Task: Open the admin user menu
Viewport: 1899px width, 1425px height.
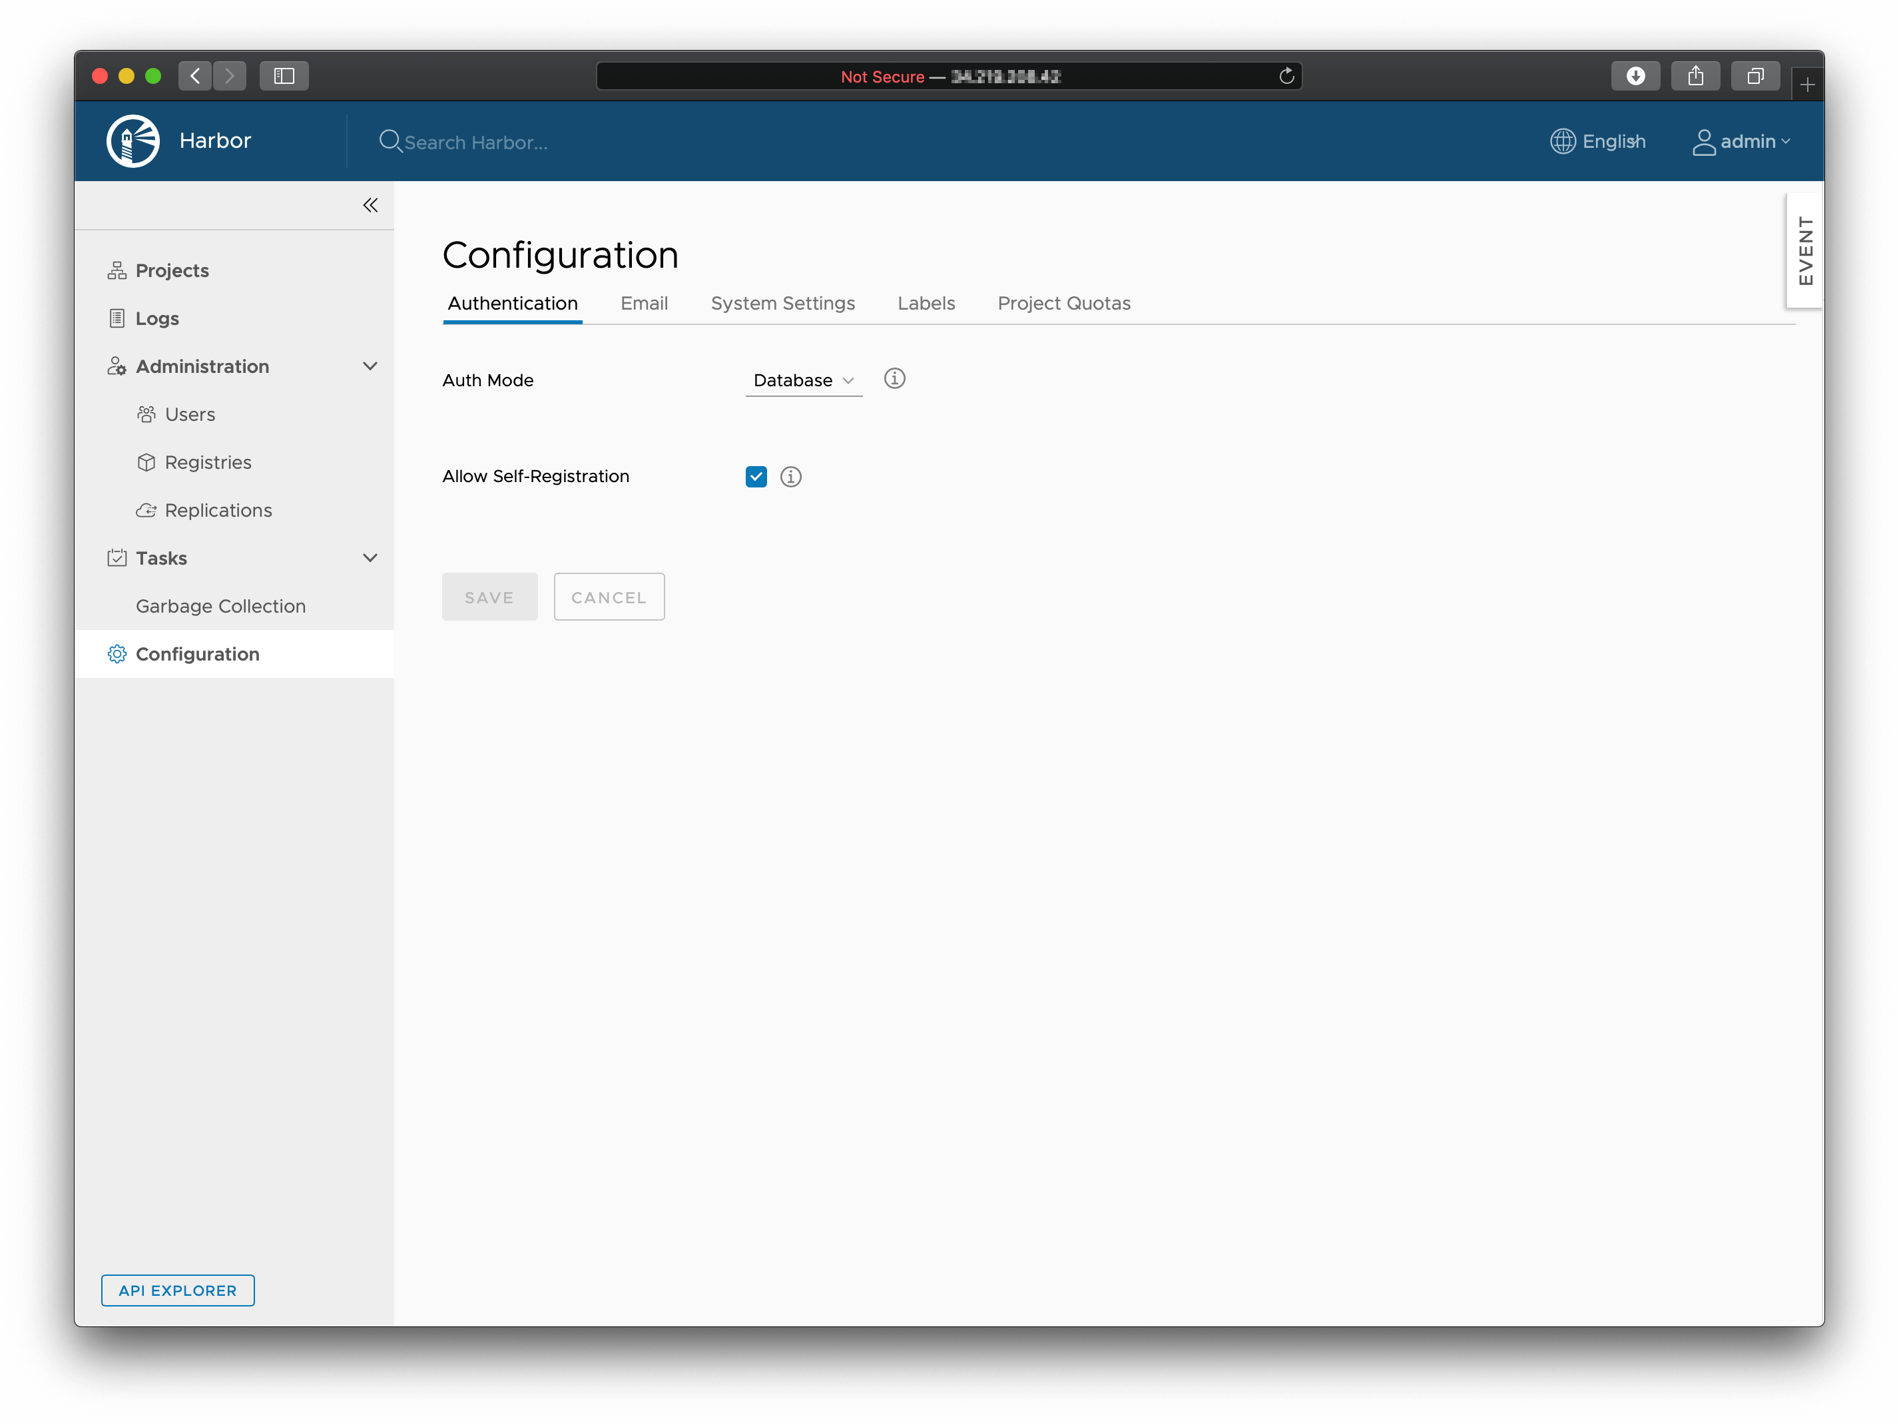Action: (1743, 142)
